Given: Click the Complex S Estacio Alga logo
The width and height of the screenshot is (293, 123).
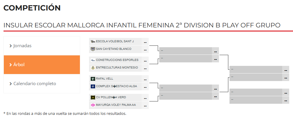Looking at the screenshot, I should [x=93, y=86].
